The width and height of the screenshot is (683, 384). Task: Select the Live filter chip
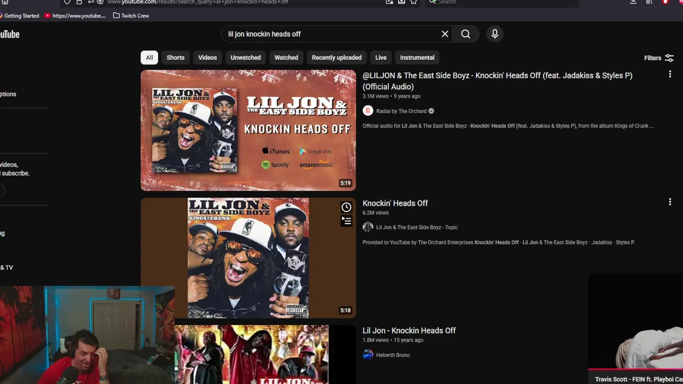(x=380, y=58)
